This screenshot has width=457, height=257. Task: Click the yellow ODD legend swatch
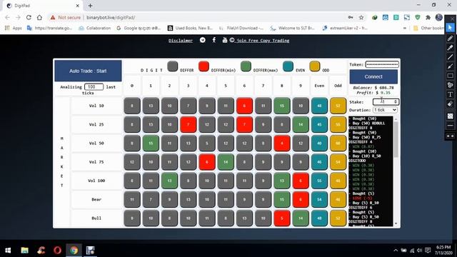click(x=315, y=66)
